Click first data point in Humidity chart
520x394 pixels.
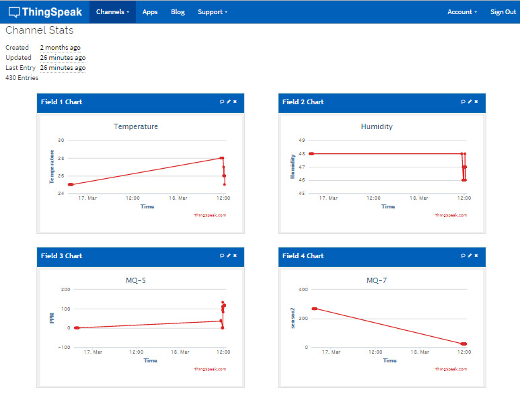tap(311, 154)
